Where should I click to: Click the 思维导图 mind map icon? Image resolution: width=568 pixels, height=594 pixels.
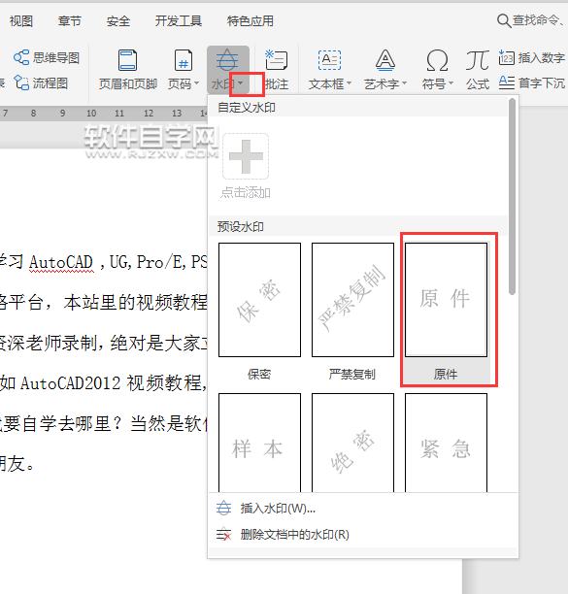tap(21, 57)
